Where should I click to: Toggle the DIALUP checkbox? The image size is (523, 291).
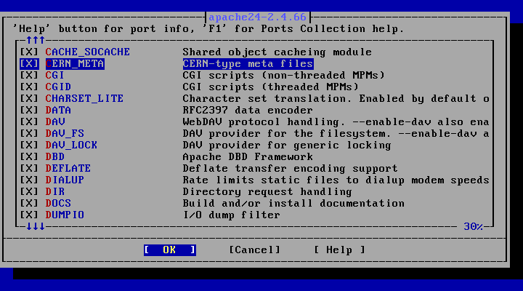coord(29,180)
